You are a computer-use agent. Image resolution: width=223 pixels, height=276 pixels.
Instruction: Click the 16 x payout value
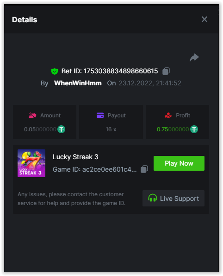pyautogui.click(x=111, y=129)
